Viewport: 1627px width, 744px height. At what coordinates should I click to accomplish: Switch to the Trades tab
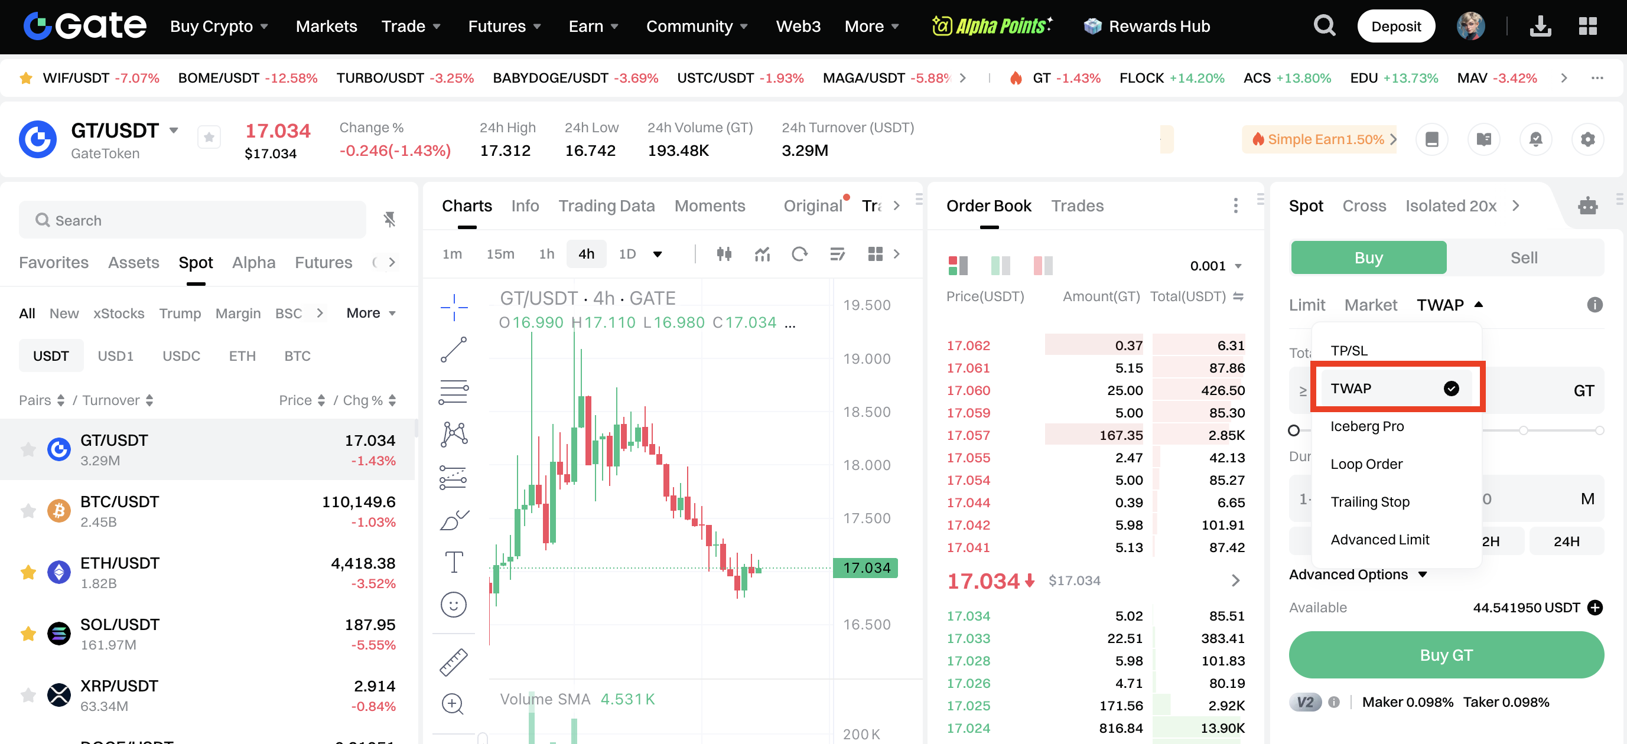(x=1077, y=205)
